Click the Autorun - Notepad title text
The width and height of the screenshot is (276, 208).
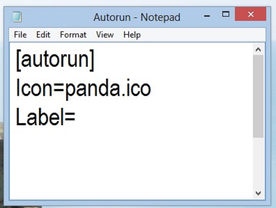coord(137,17)
